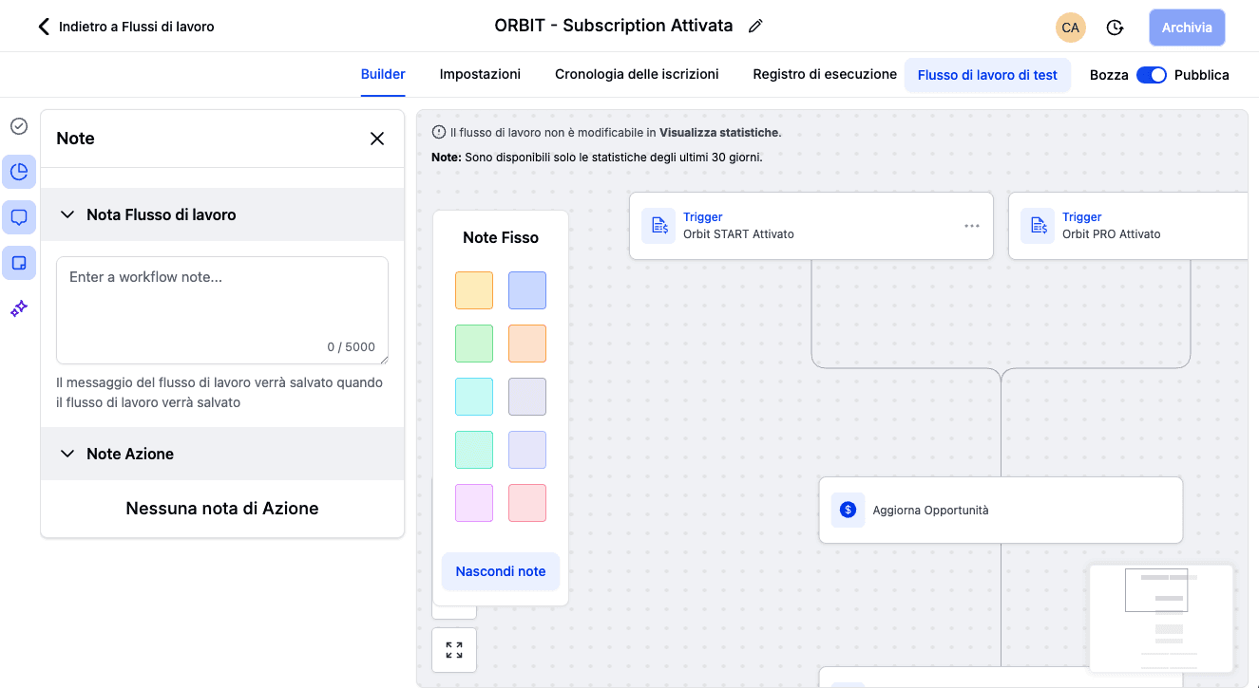Select the Orbit PRO Attivato trigger
Image resolution: width=1259 pixels, height=688 pixels.
1128,226
